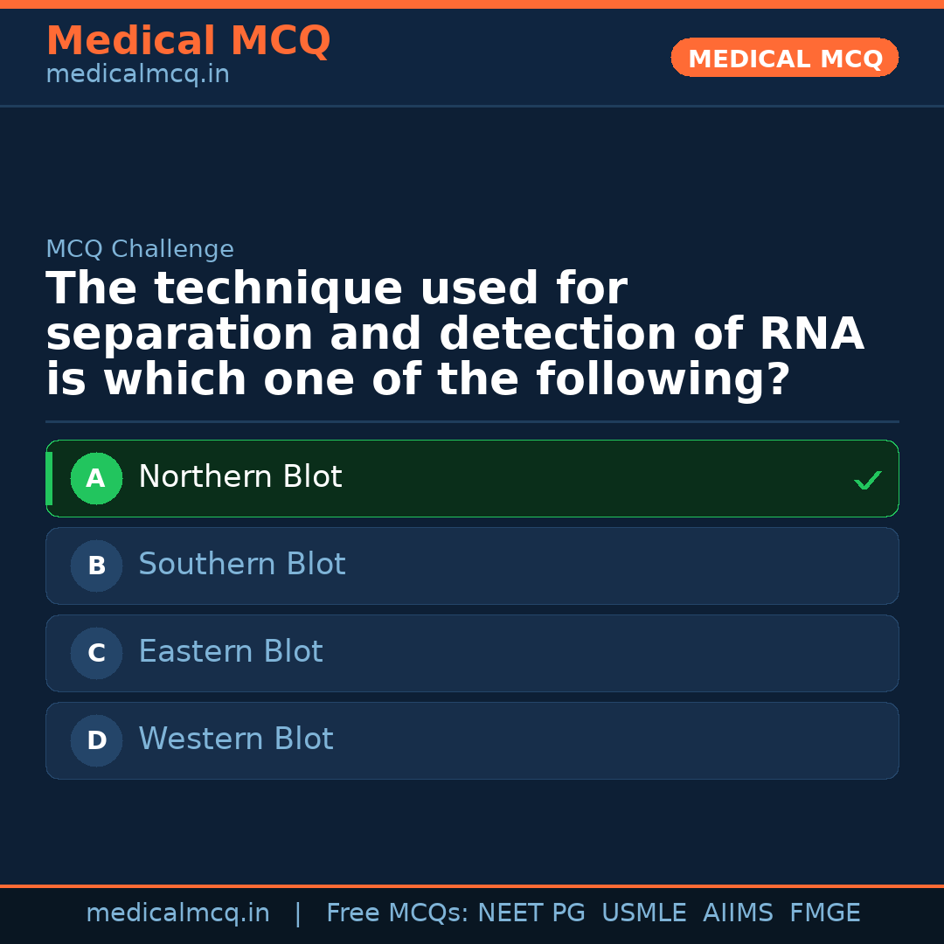The height and width of the screenshot is (944, 944).
Task: Click the C option circle
Action: tap(96, 653)
